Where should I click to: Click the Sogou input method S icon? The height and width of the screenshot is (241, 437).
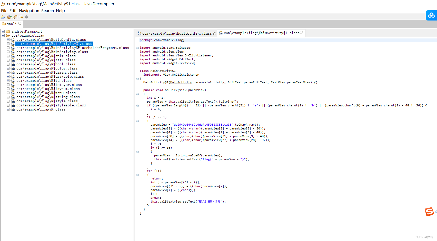tap(429, 212)
